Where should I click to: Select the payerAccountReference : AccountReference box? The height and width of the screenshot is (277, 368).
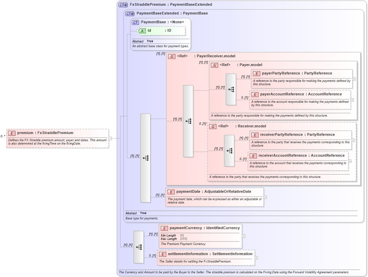301,94
